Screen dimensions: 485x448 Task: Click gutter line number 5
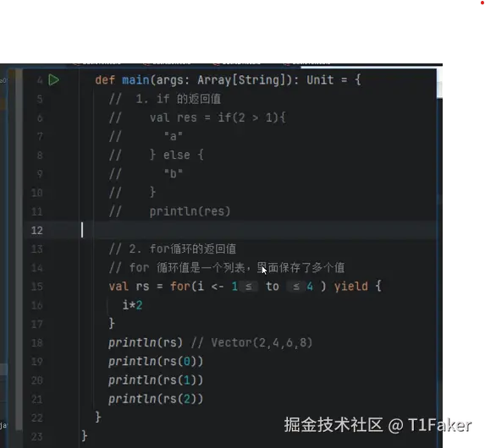40,99
